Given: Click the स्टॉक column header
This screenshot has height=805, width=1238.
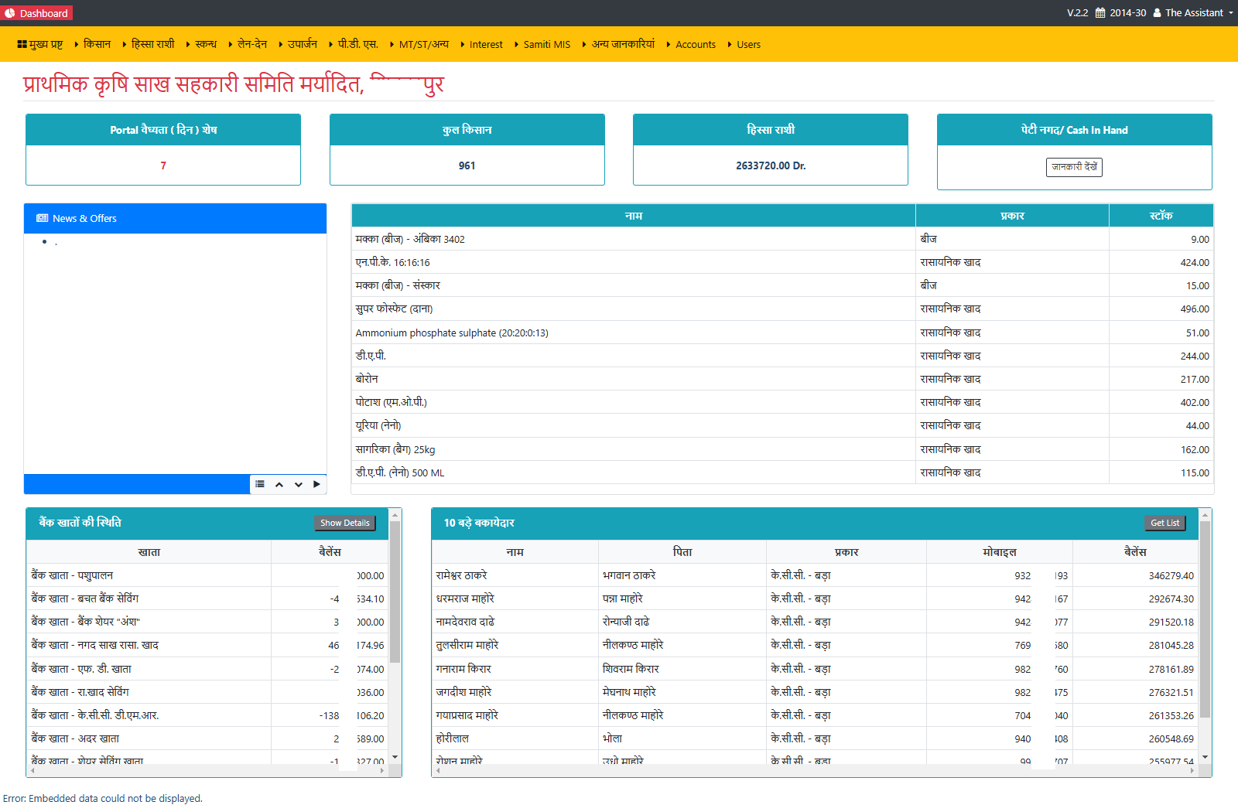Looking at the screenshot, I should 1161,216.
